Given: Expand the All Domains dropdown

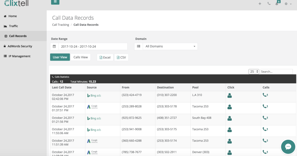Looking at the screenshot, I should (x=170, y=46).
